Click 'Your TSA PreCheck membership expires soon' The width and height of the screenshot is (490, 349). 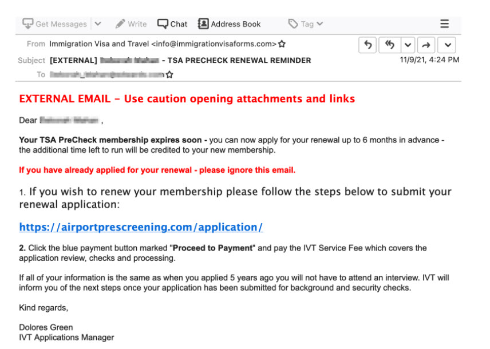pos(110,140)
